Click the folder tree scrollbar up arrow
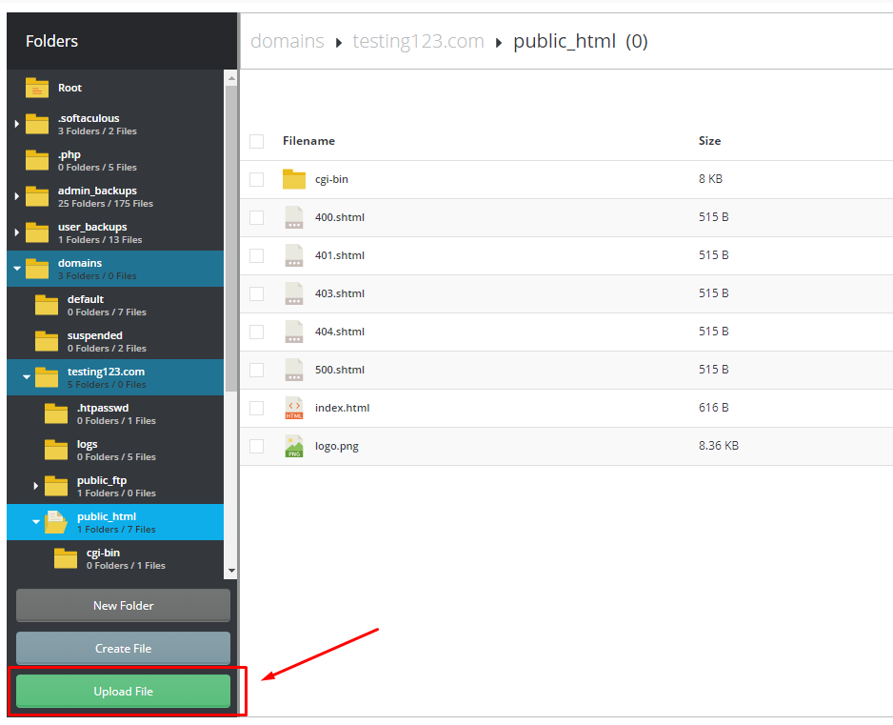The height and width of the screenshot is (725, 893). (231, 77)
